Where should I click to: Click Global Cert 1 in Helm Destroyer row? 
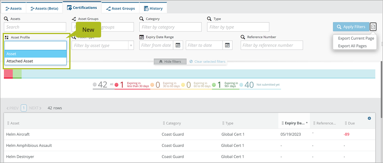233,156
